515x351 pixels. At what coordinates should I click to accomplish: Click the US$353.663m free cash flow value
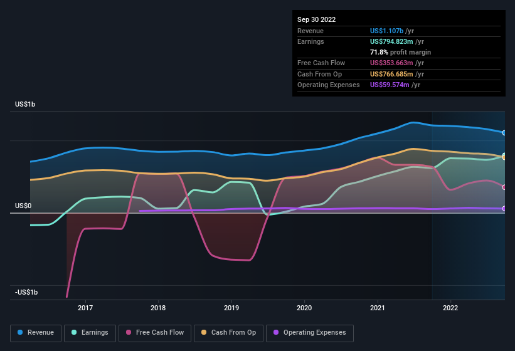coord(391,63)
